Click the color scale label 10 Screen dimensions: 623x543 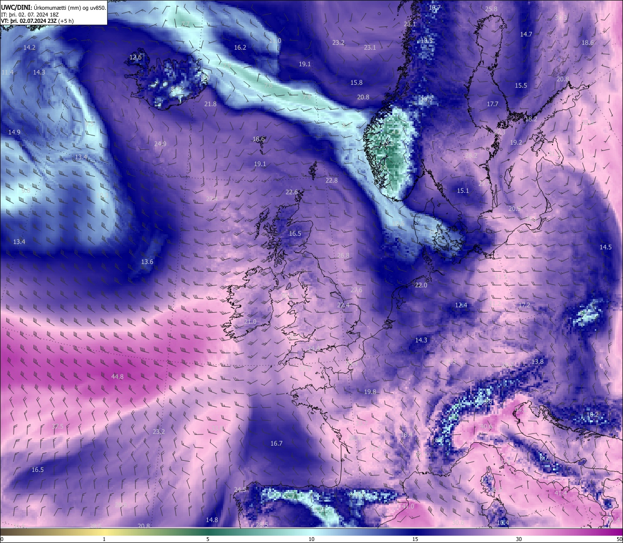(x=311, y=539)
